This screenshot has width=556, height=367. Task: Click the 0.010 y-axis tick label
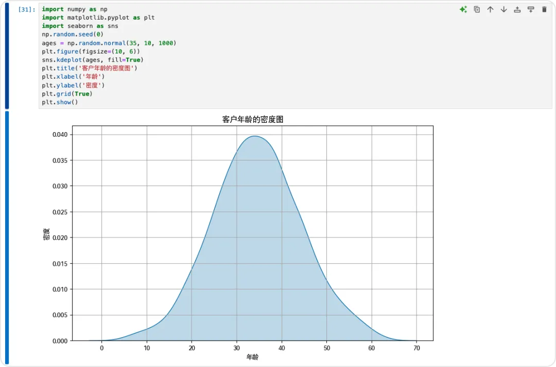click(60, 289)
